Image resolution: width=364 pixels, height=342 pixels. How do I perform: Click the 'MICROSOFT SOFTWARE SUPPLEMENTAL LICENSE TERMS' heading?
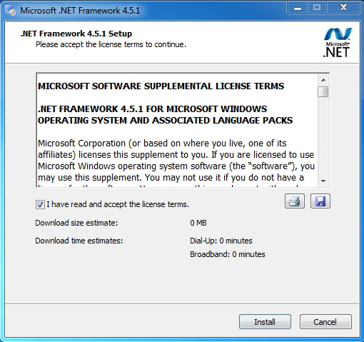[161, 86]
